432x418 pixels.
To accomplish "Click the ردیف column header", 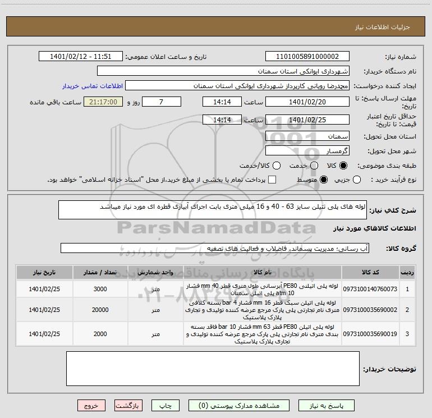I will (407, 272).
